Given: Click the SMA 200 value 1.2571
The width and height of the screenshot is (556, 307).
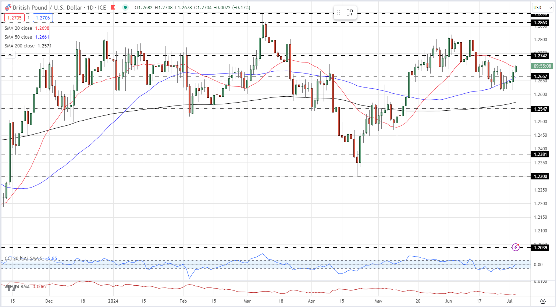Looking at the screenshot, I should click(x=44, y=46).
